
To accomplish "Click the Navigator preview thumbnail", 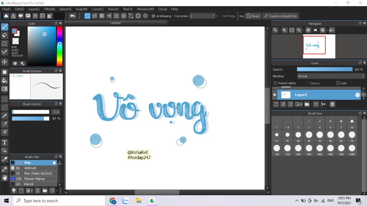I will click(319, 46).
